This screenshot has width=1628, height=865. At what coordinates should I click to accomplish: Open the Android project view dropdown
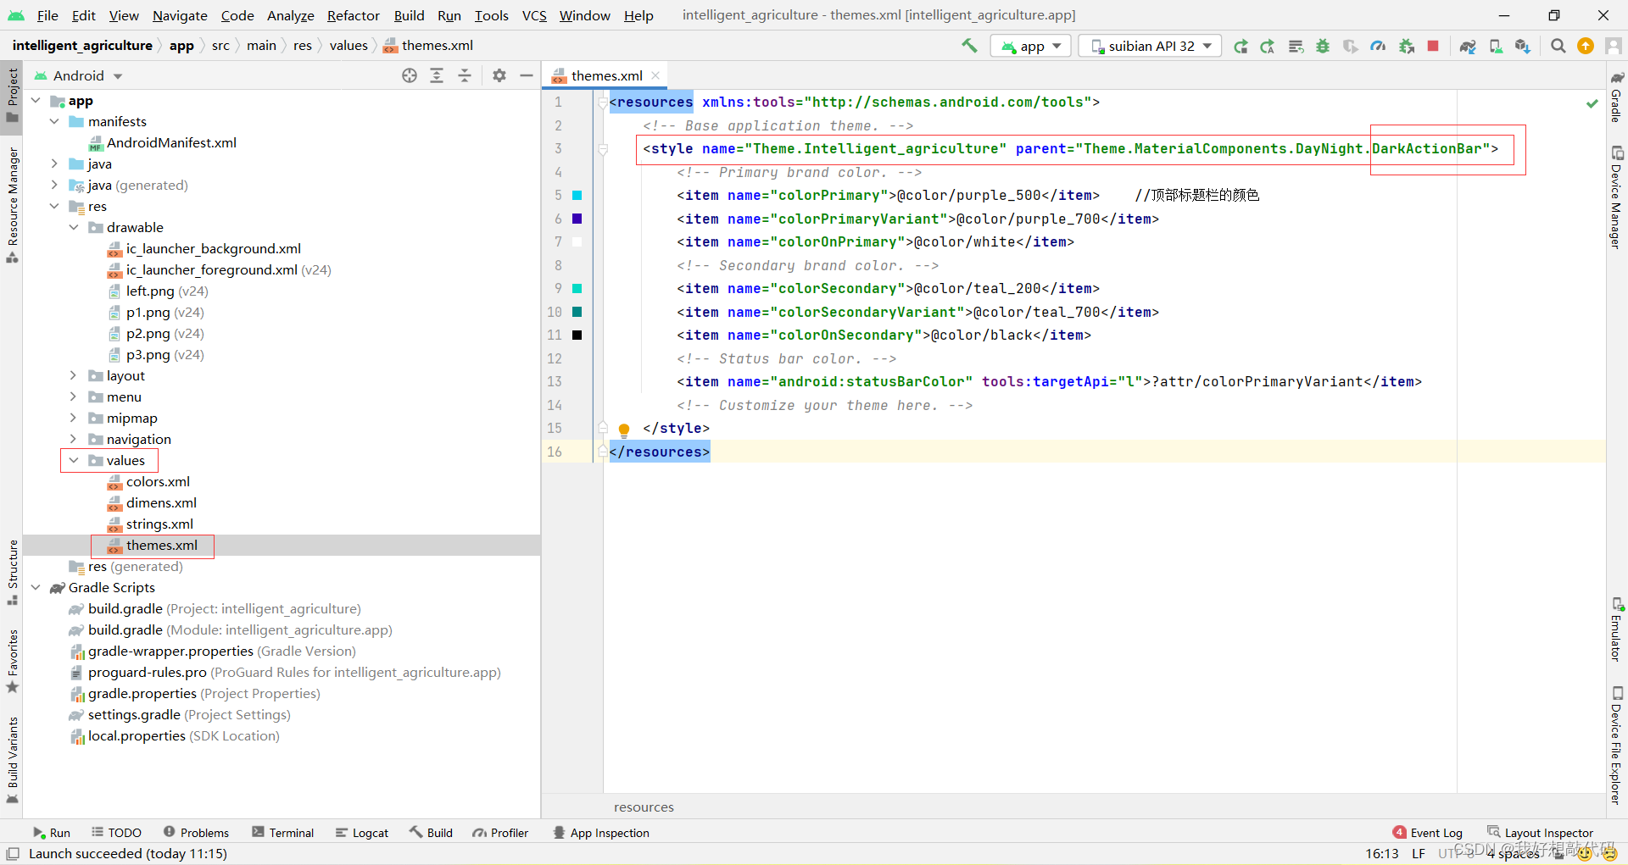[x=78, y=75]
